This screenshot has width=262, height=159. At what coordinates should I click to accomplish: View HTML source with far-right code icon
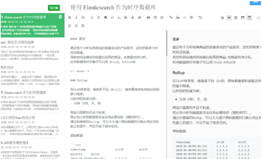pyautogui.click(x=258, y=18)
